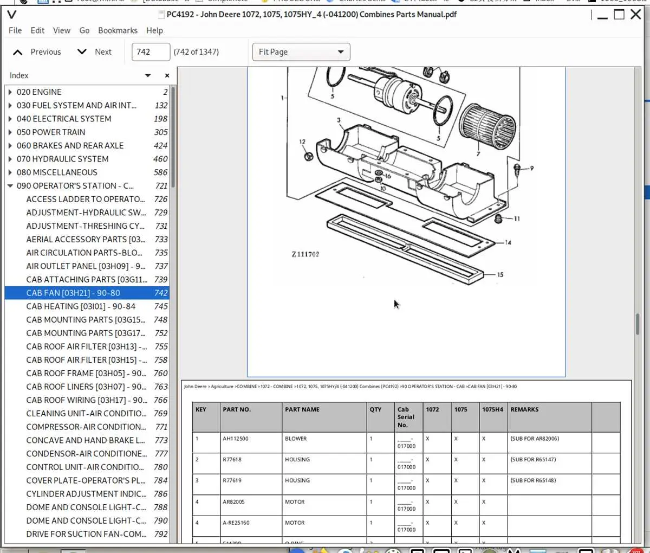
Task: Select ADJUSTMENT-THRESHING CY... entry
Action: pos(87,226)
